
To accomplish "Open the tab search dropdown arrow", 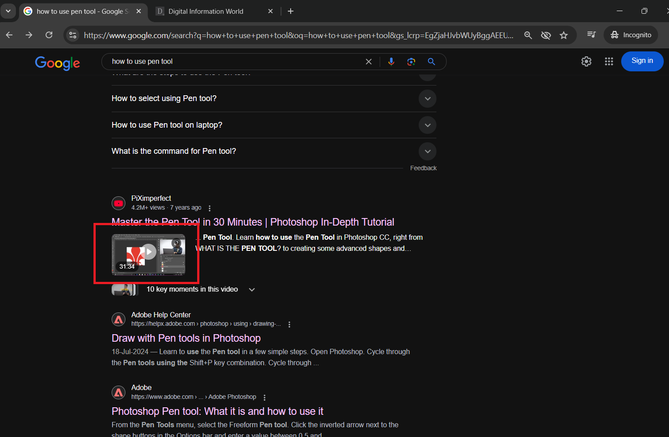I will 8,11.
